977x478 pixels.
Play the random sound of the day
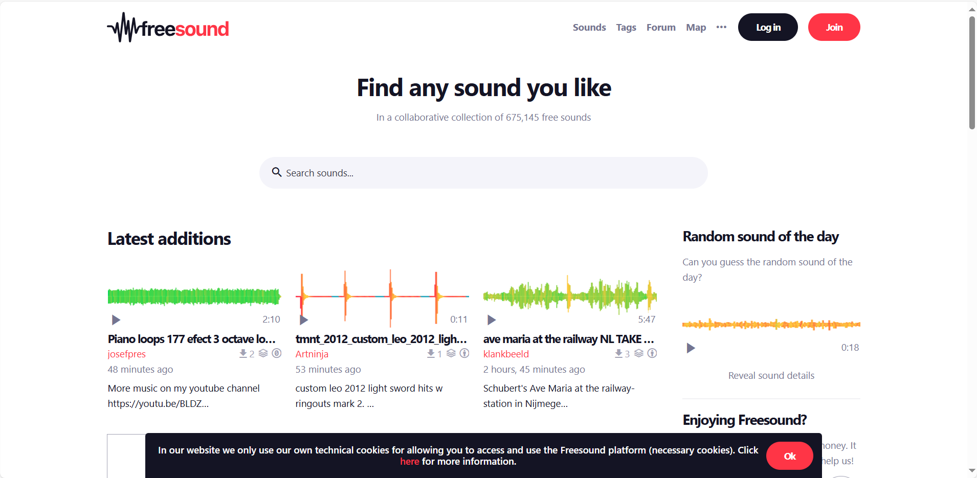click(x=691, y=348)
